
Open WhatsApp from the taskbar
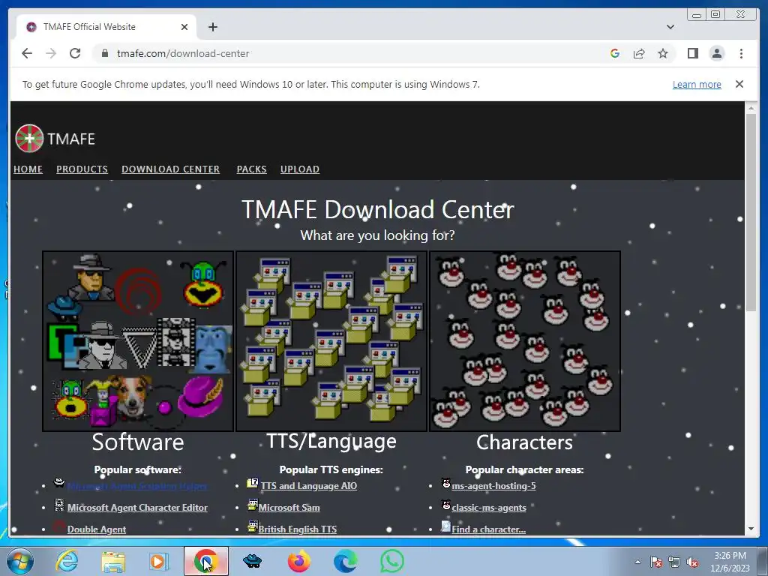pos(391,561)
